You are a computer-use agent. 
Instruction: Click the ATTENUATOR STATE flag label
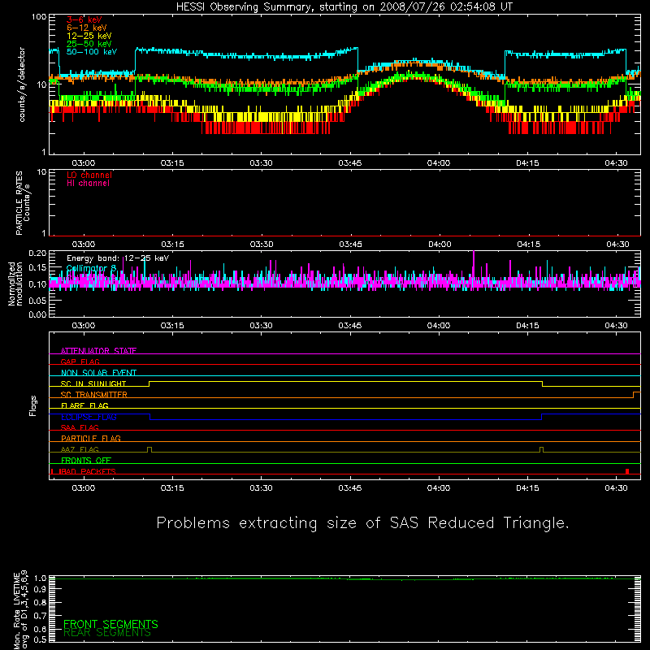pyautogui.click(x=98, y=351)
